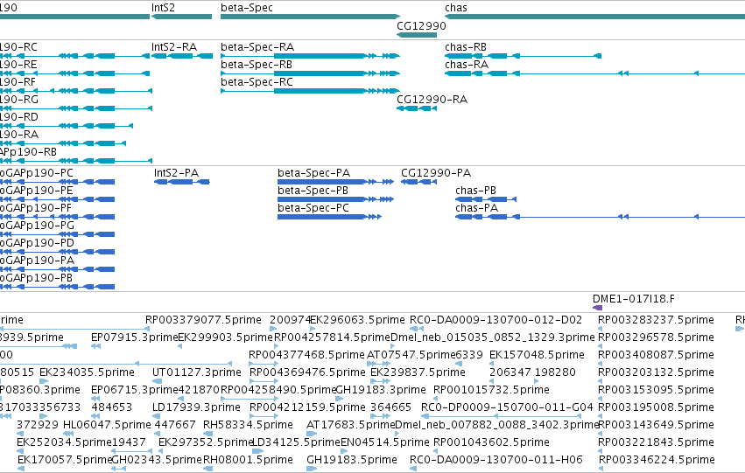Select GH19183.3prime EST label
Image resolution: width=745 pixels, height=473 pixels.
click(381, 390)
